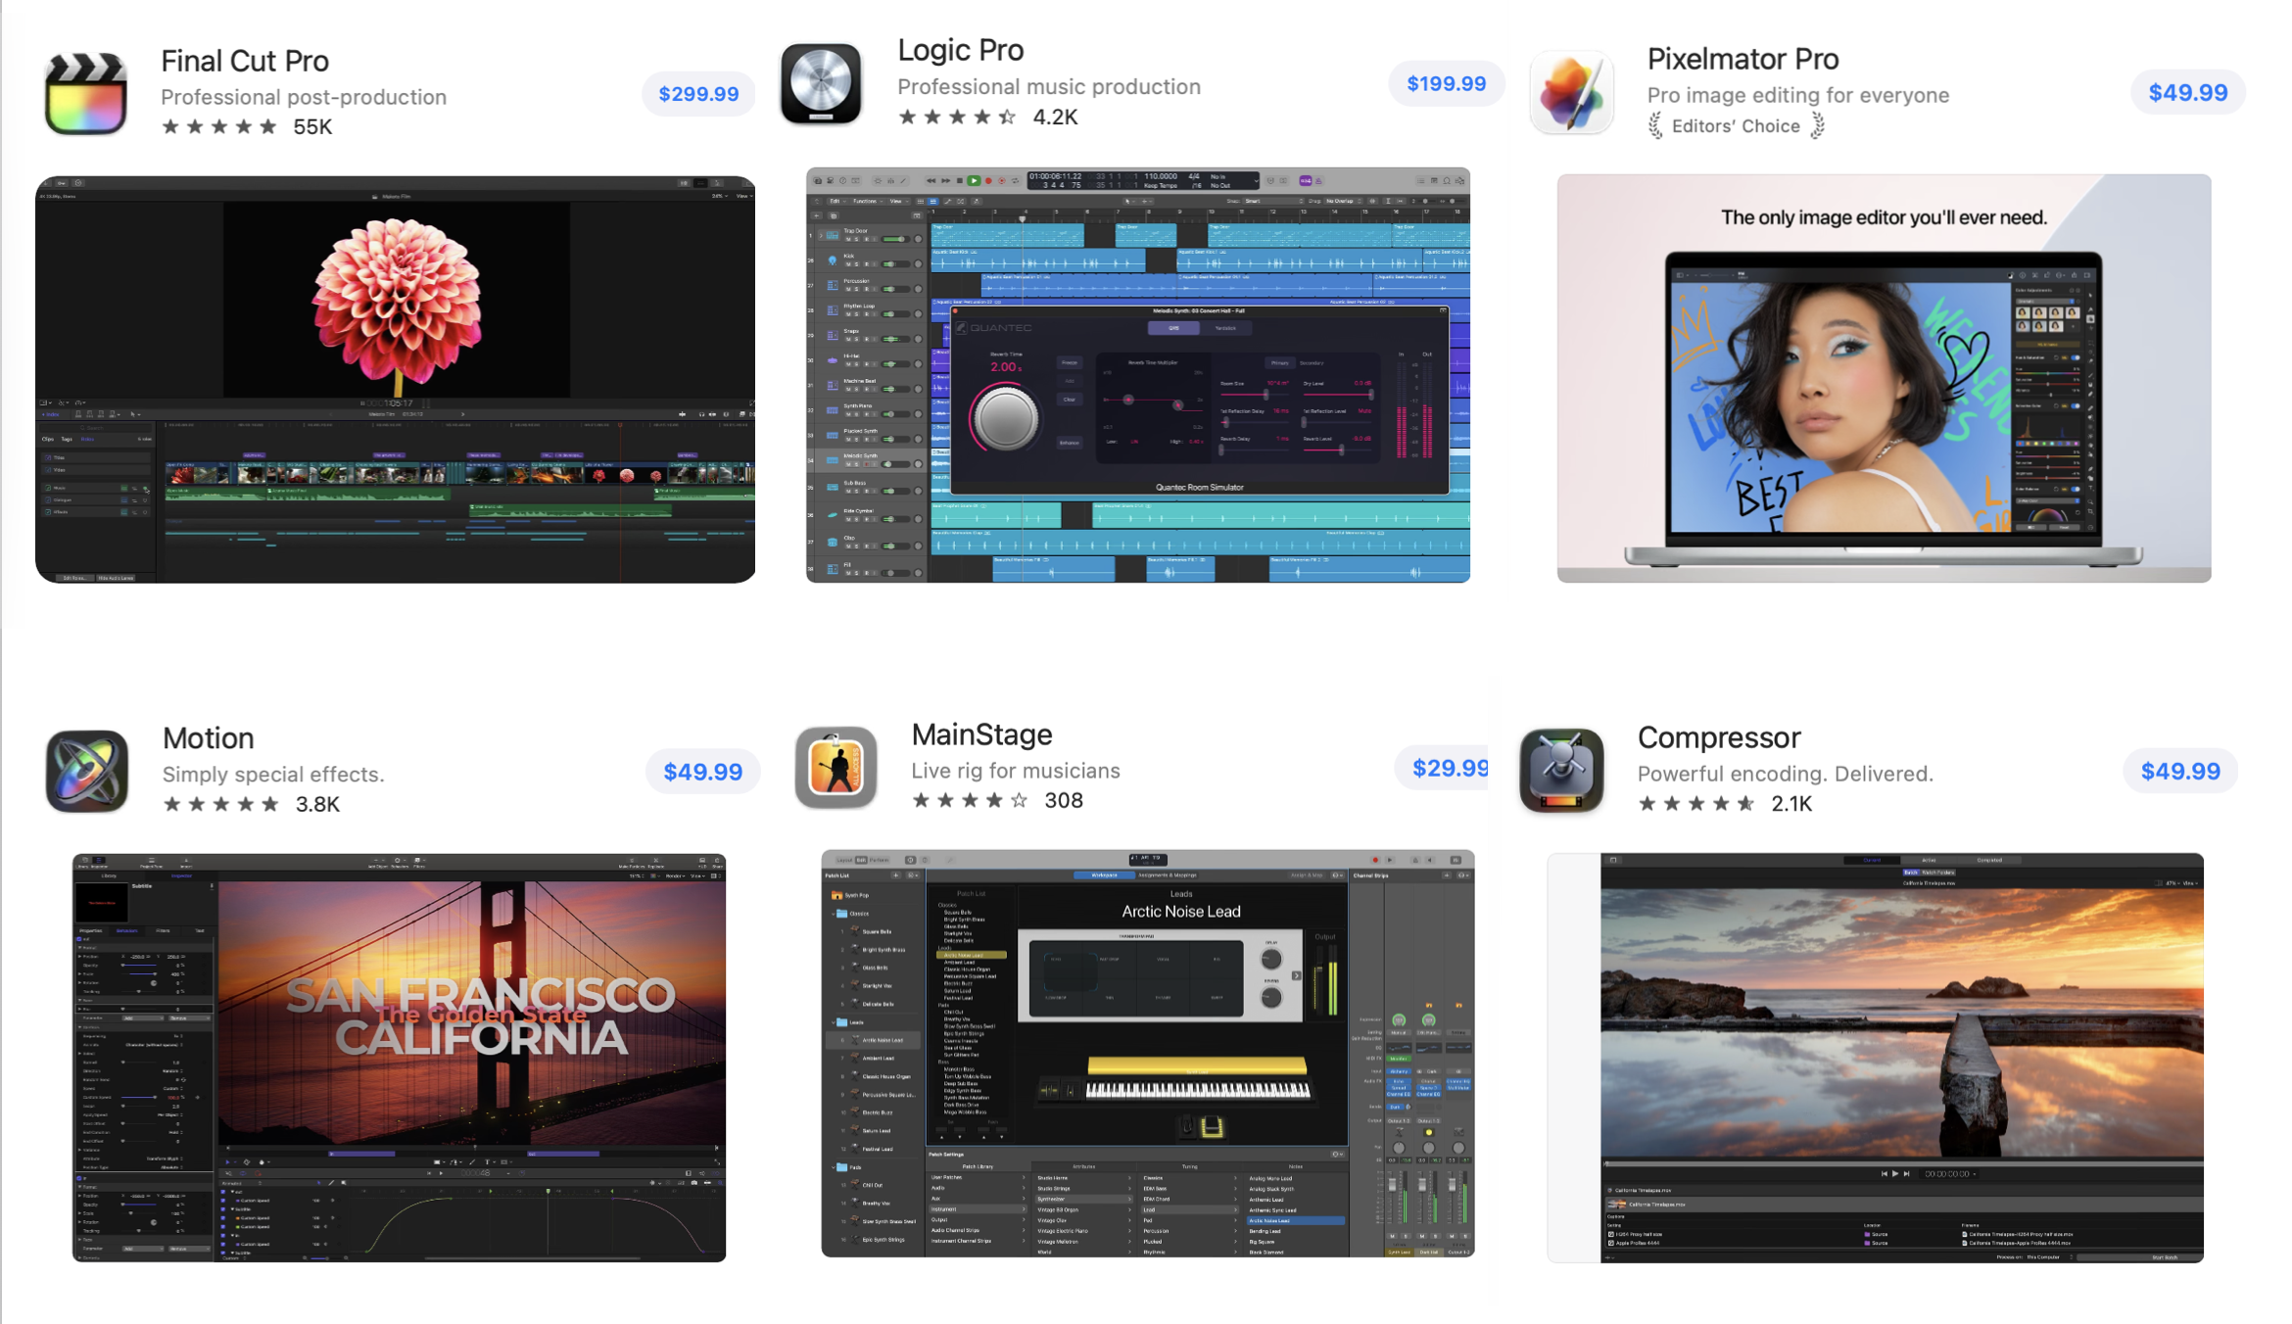Click the Final Cut Pro clapperboard icon
This screenshot has height=1324, width=2292.
click(86, 93)
